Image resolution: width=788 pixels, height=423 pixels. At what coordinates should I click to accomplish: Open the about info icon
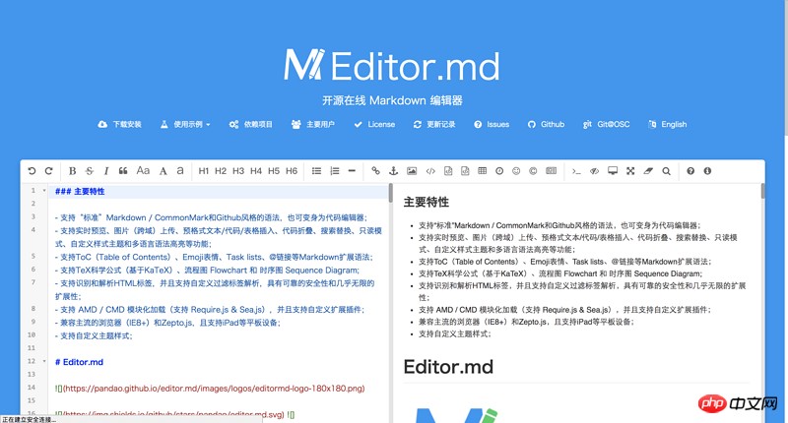click(x=707, y=170)
